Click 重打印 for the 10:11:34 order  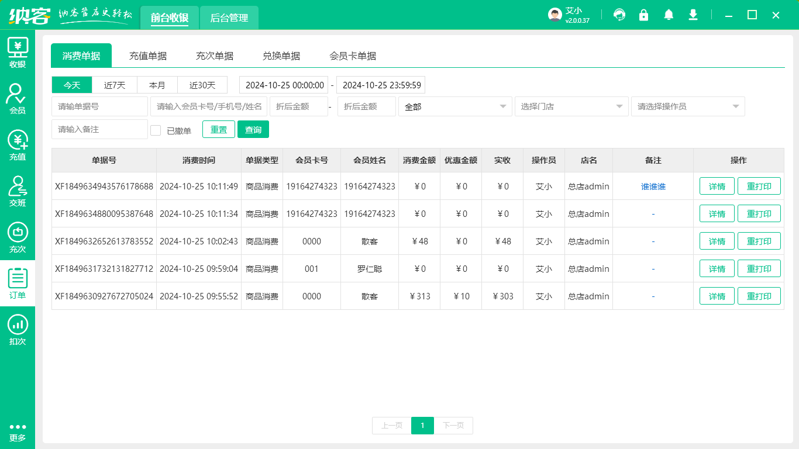click(x=759, y=214)
